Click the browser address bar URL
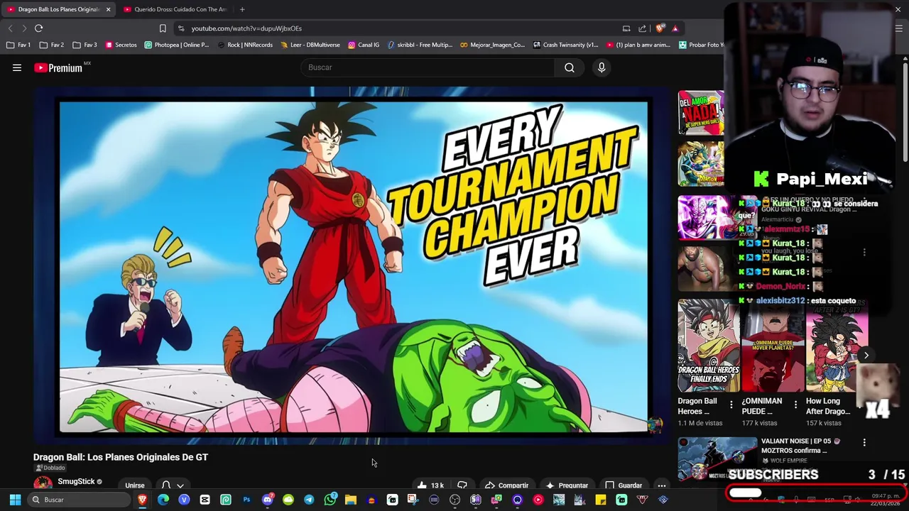909x511 pixels. [x=246, y=28]
